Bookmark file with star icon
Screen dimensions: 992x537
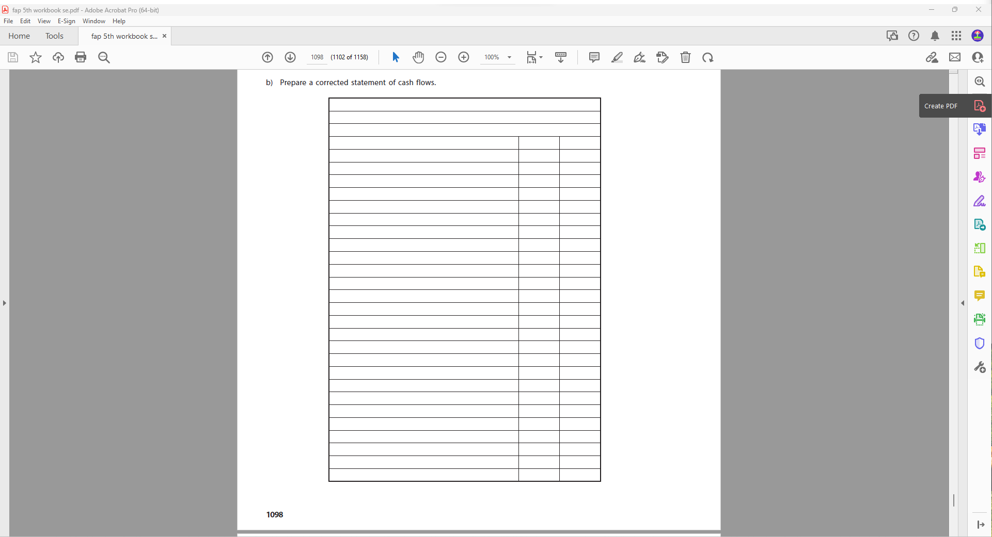pyautogui.click(x=36, y=57)
